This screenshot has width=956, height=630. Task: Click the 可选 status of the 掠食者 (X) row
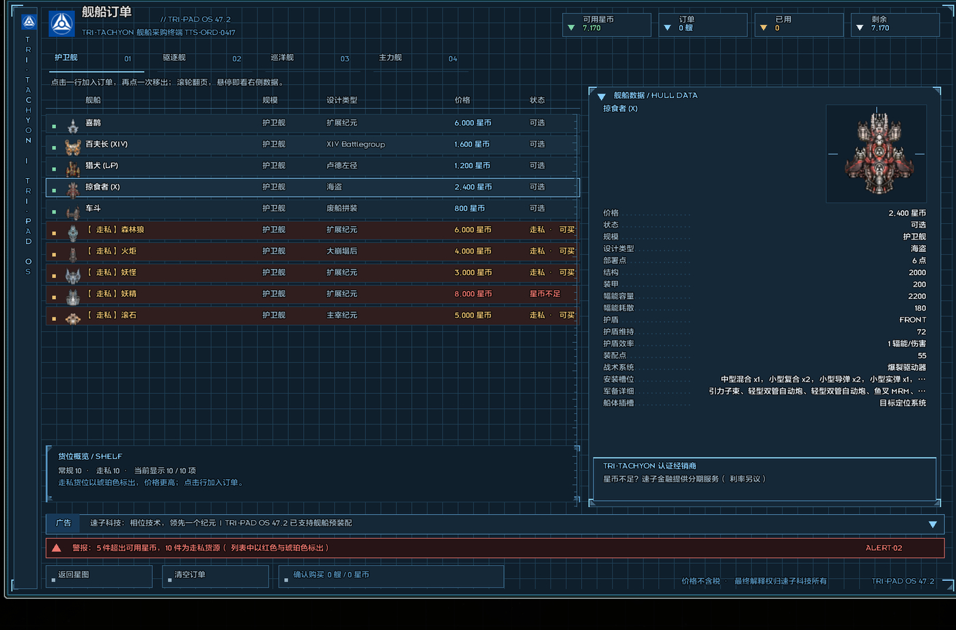click(537, 187)
